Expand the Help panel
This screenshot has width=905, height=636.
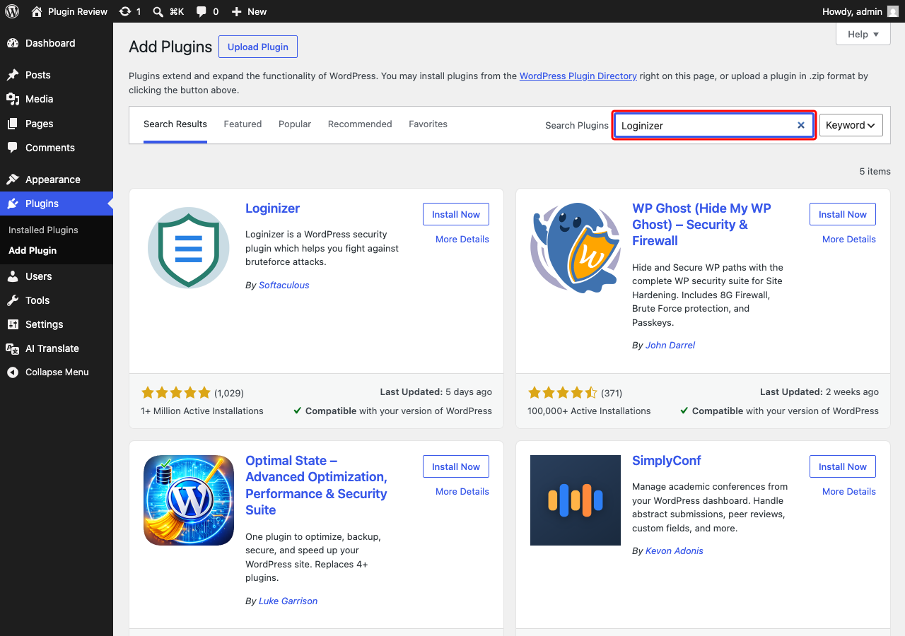pos(863,34)
